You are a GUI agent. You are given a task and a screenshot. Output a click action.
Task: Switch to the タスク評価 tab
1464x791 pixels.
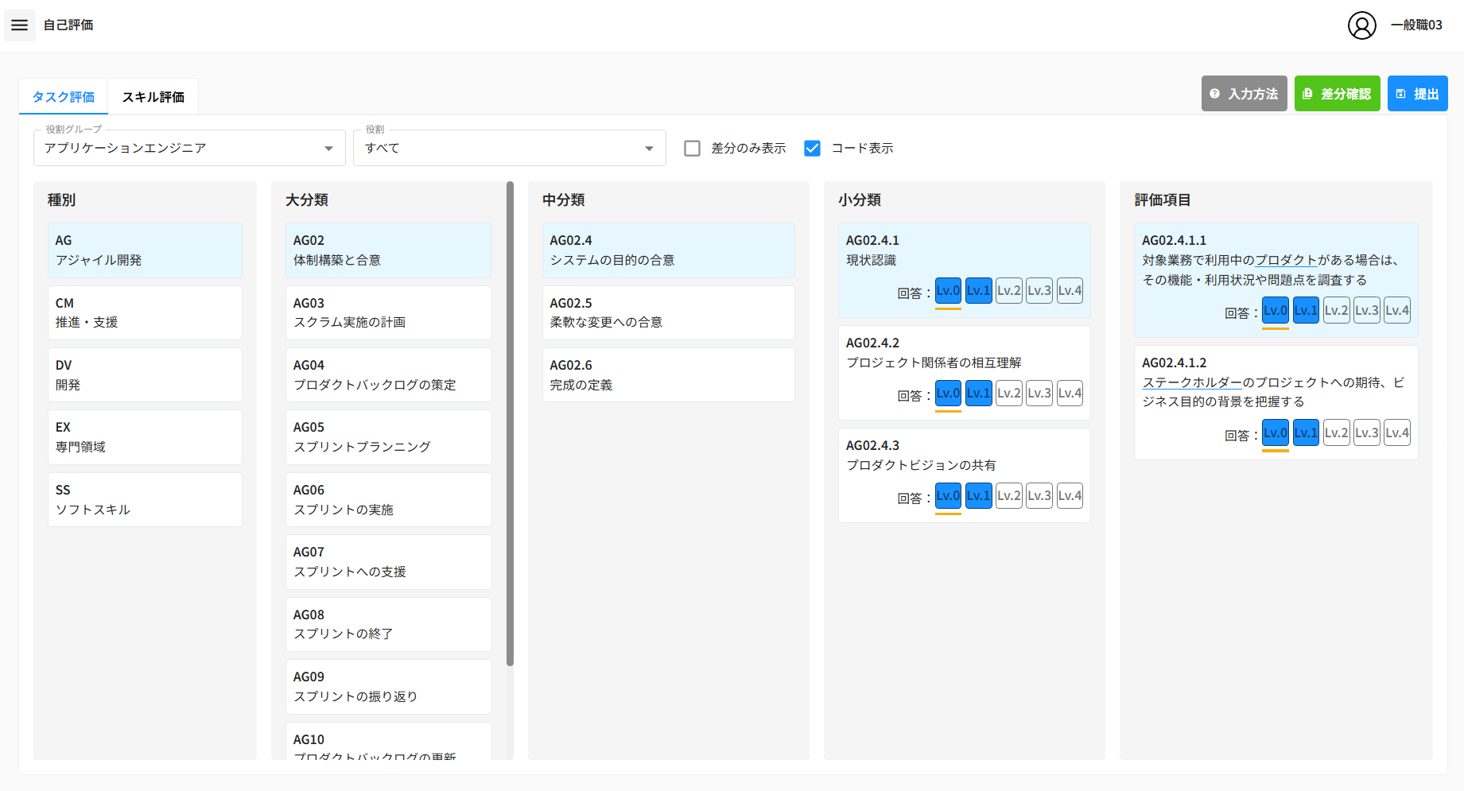point(64,97)
